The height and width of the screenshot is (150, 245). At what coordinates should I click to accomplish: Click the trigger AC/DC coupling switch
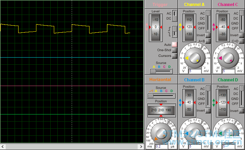174,16
